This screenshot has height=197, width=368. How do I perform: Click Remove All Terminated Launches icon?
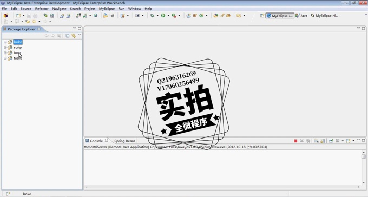click(x=308, y=141)
